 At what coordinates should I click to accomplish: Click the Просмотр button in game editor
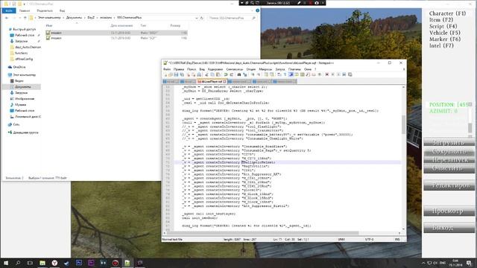point(449,211)
